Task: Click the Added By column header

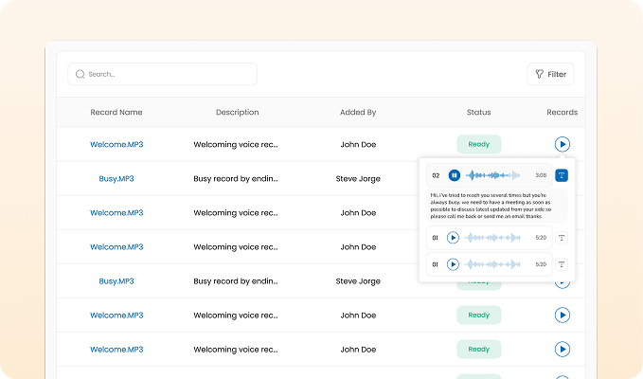Action: coord(358,112)
